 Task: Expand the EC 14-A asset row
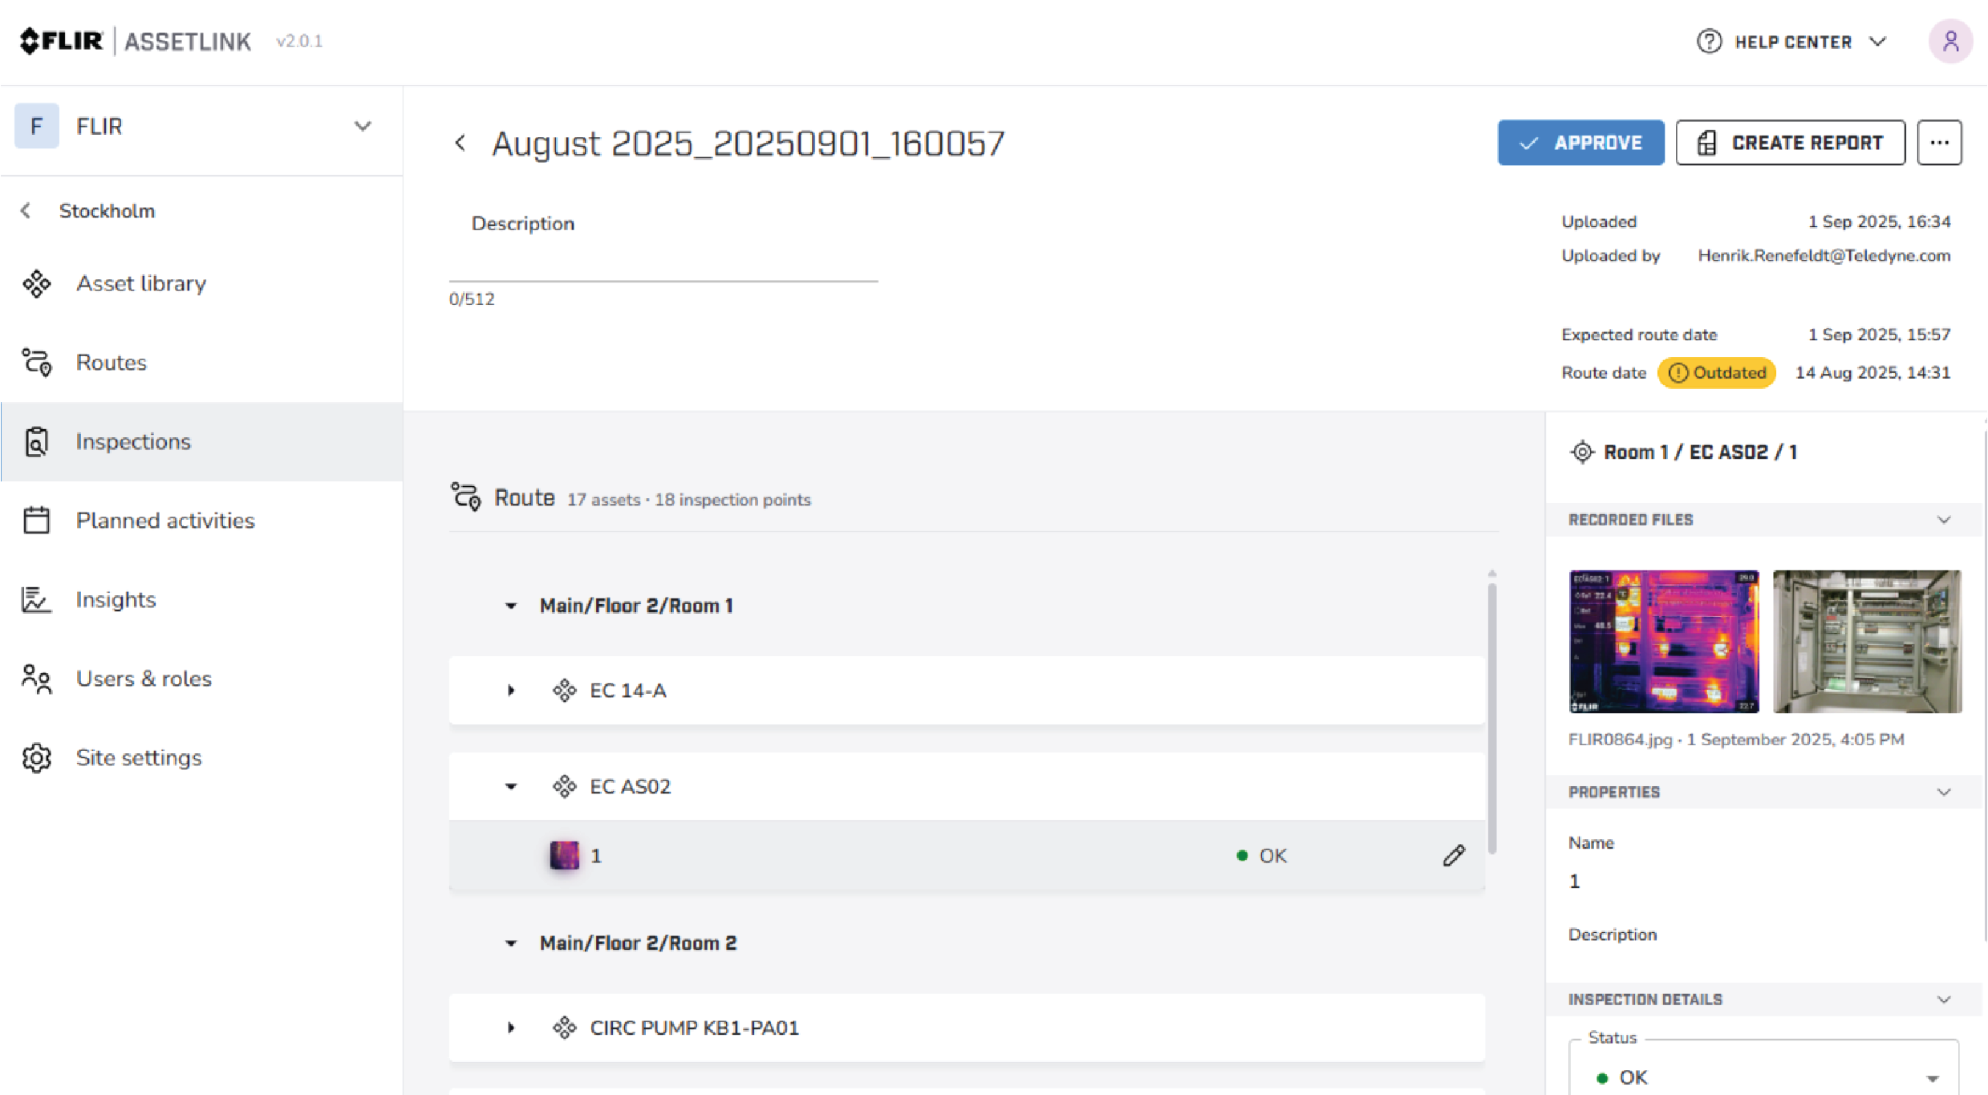pos(511,691)
